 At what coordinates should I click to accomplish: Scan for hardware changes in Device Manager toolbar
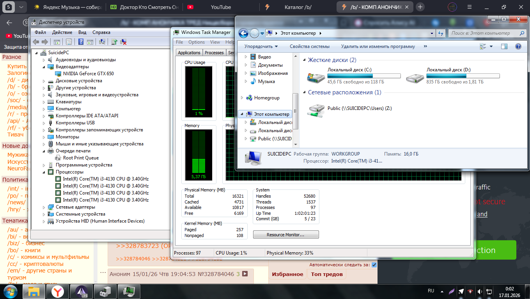102,42
